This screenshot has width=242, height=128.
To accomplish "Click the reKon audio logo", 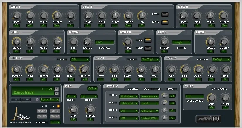I will coord(208,119).
